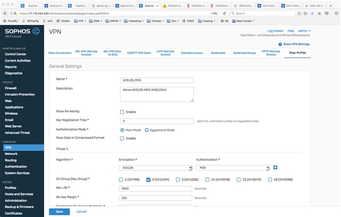Enable the Allow Re-keying checkbox
The width and height of the screenshot is (341, 217).
point(122,112)
